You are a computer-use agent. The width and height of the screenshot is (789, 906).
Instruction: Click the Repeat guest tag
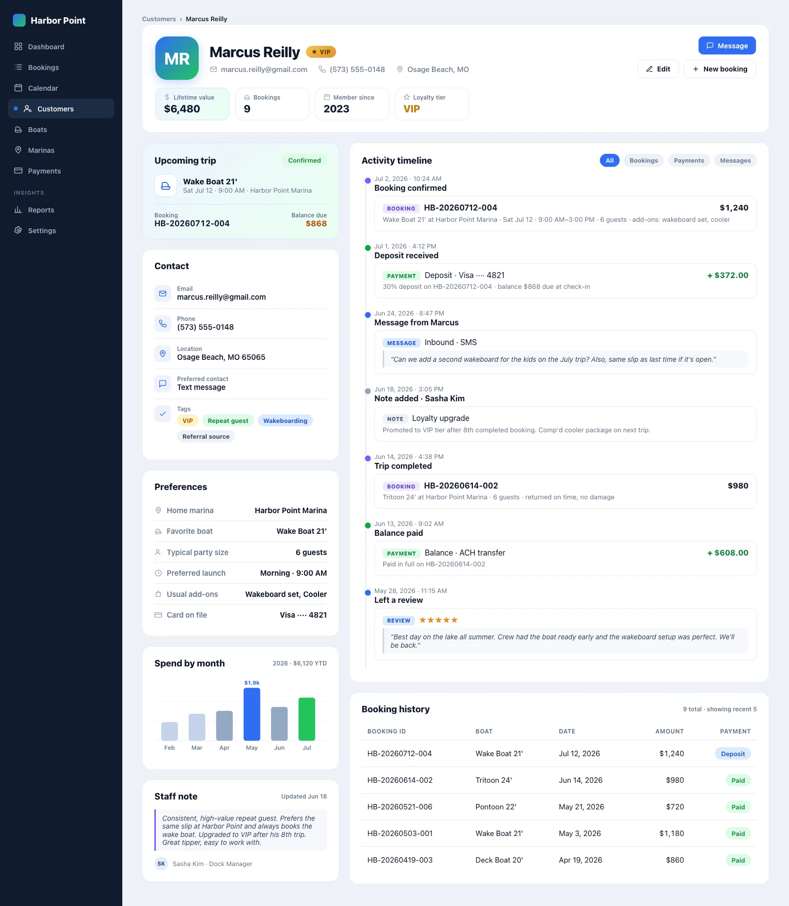tap(228, 420)
